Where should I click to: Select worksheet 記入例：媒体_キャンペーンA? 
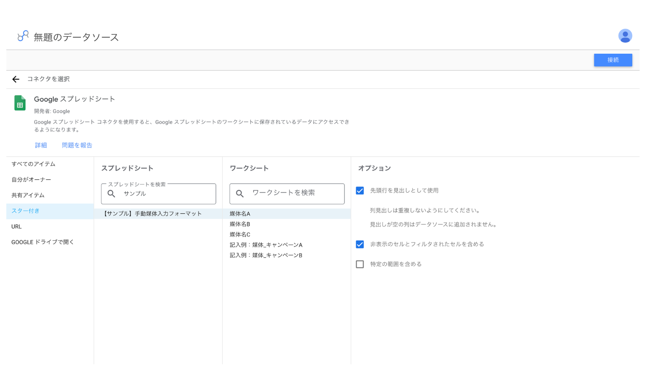point(287,245)
